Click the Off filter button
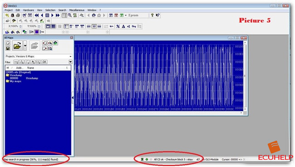This screenshot has height=167, width=295. click(44, 62)
